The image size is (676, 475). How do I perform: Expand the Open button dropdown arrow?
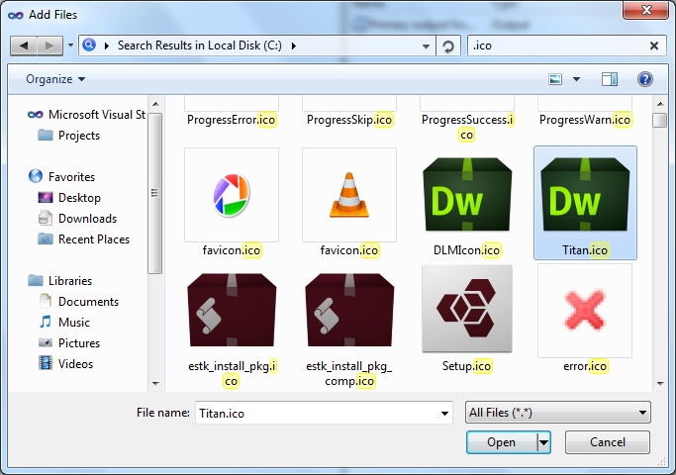coord(543,442)
